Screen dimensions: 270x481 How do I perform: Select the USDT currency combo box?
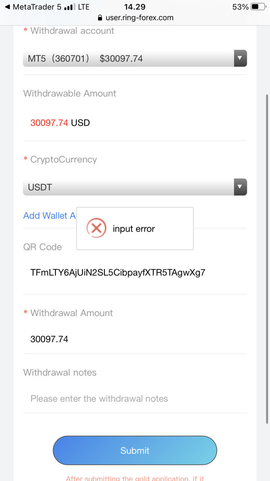tap(135, 187)
